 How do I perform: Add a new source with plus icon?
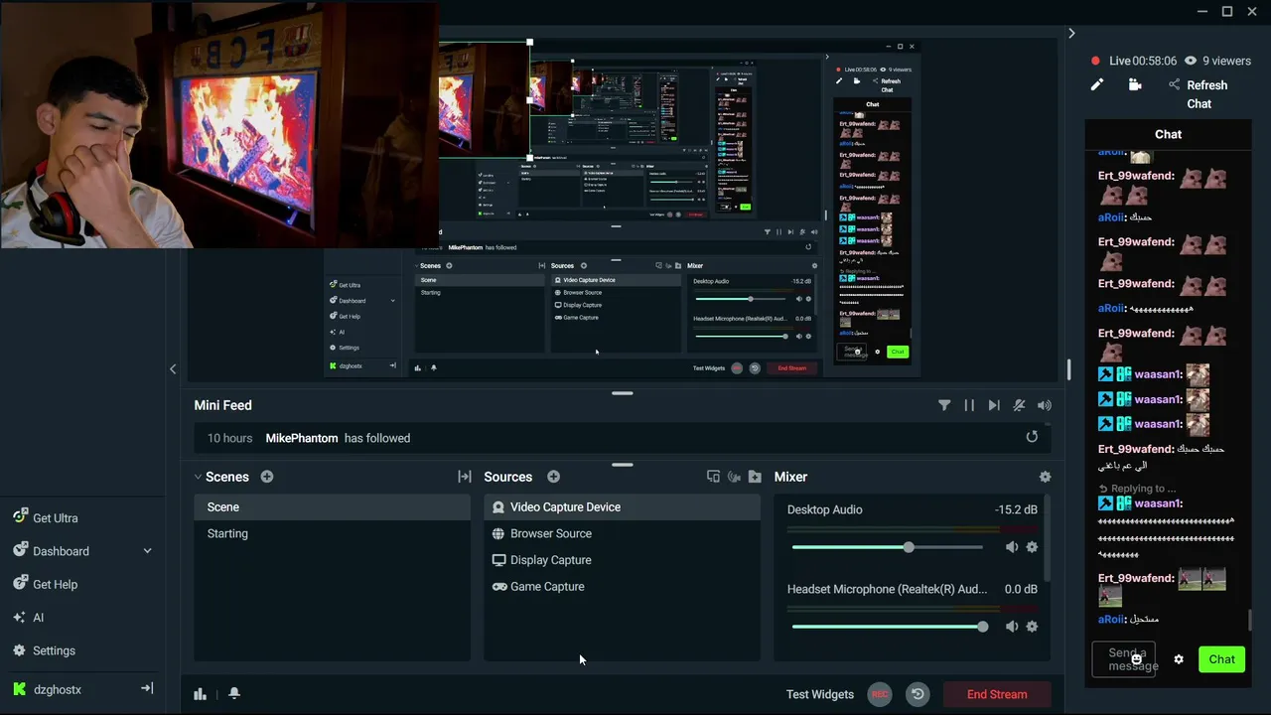(x=553, y=477)
